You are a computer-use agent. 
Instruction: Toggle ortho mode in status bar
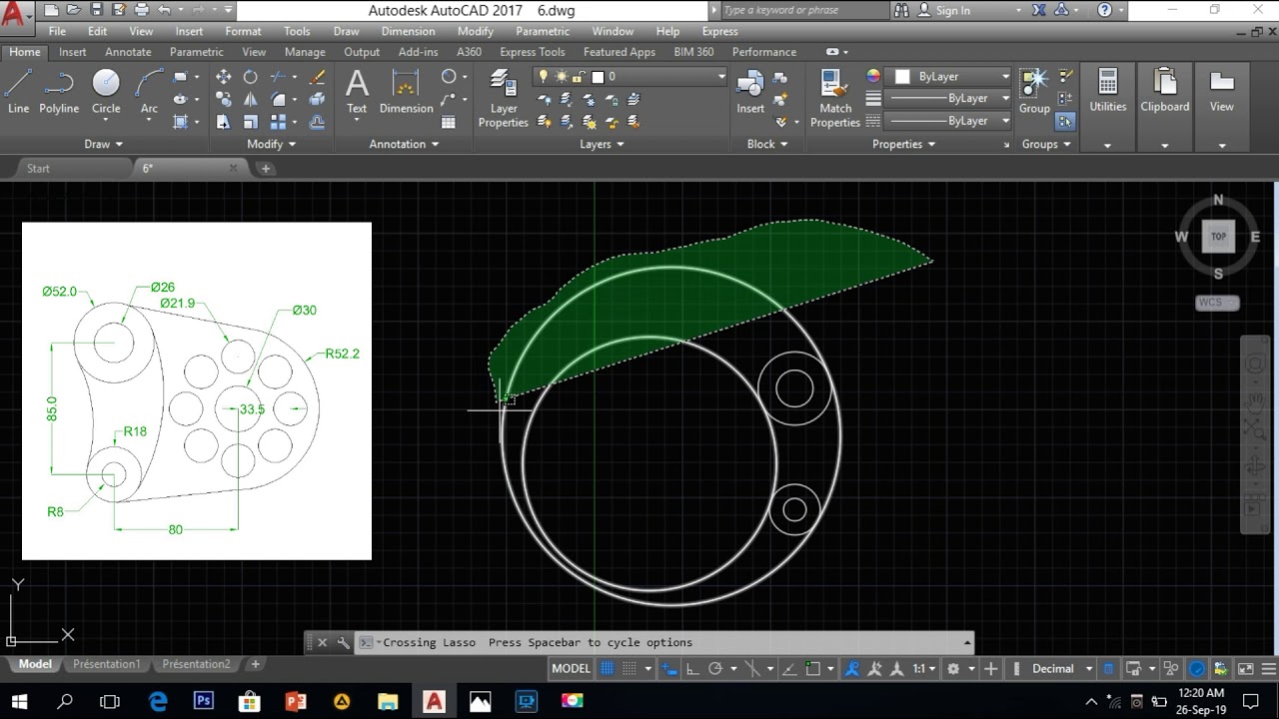(x=691, y=669)
